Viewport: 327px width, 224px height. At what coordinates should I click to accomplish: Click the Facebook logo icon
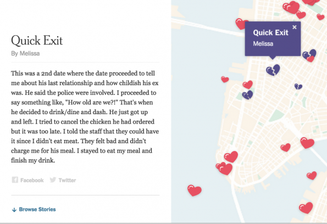[x=15, y=180]
